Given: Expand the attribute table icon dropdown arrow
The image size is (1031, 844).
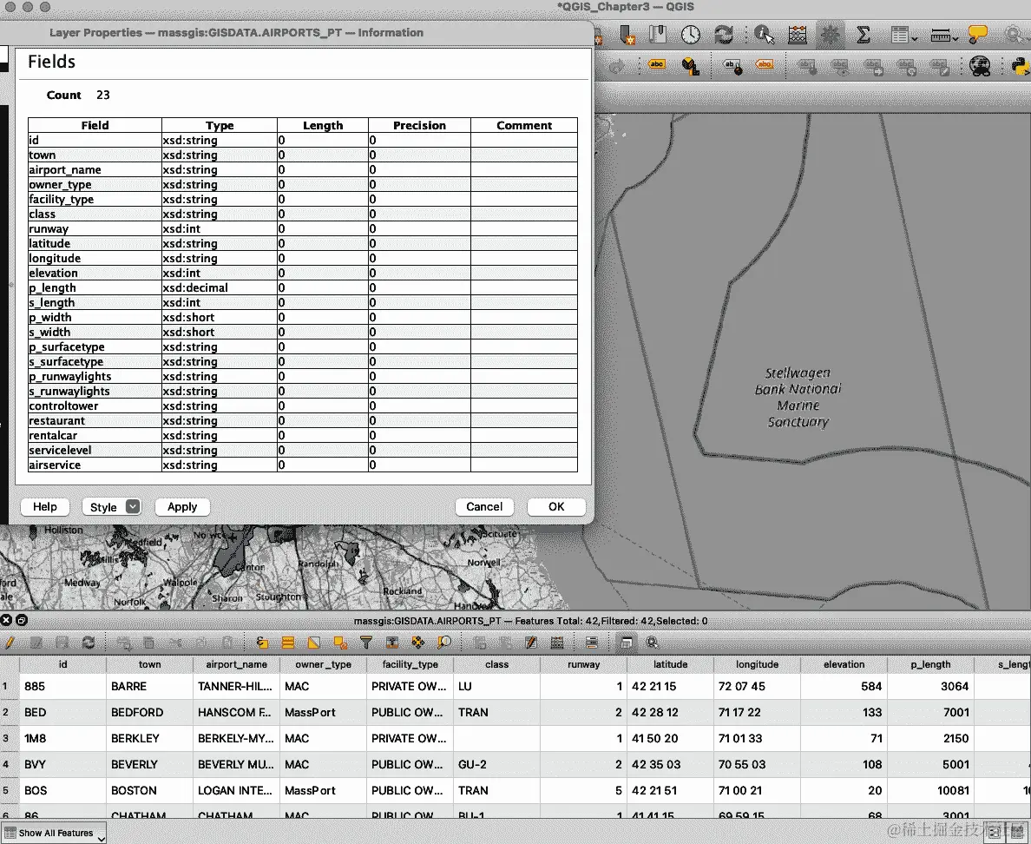Looking at the screenshot, I should coord(914,39).
